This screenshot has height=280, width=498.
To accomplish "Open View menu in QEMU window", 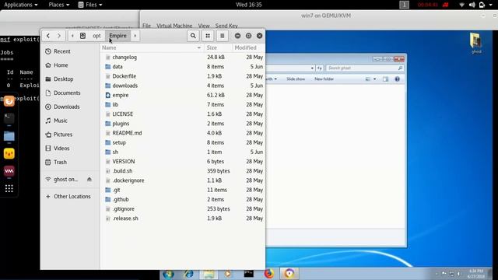I will 204,26.
